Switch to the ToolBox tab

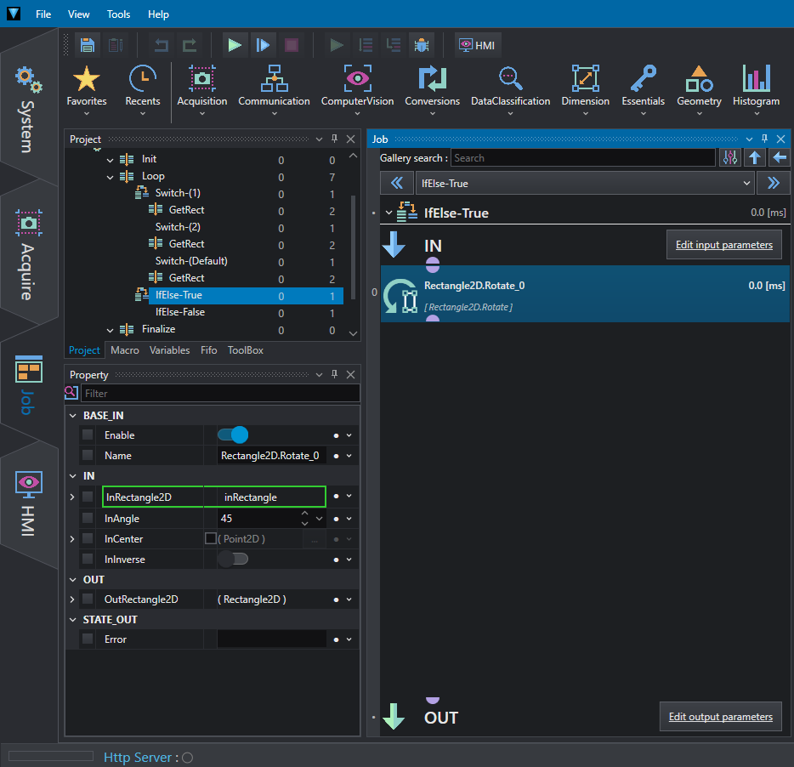pos(246,350)
